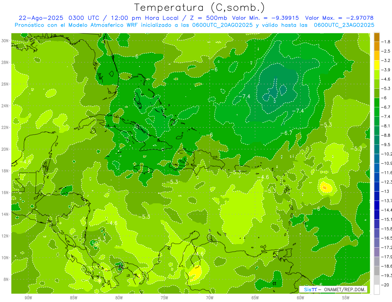Click the 80W longitude axis label
The image size is (392, 302).
(119, 298)
